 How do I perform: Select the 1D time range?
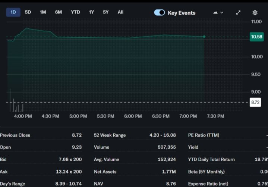point(13,12)
